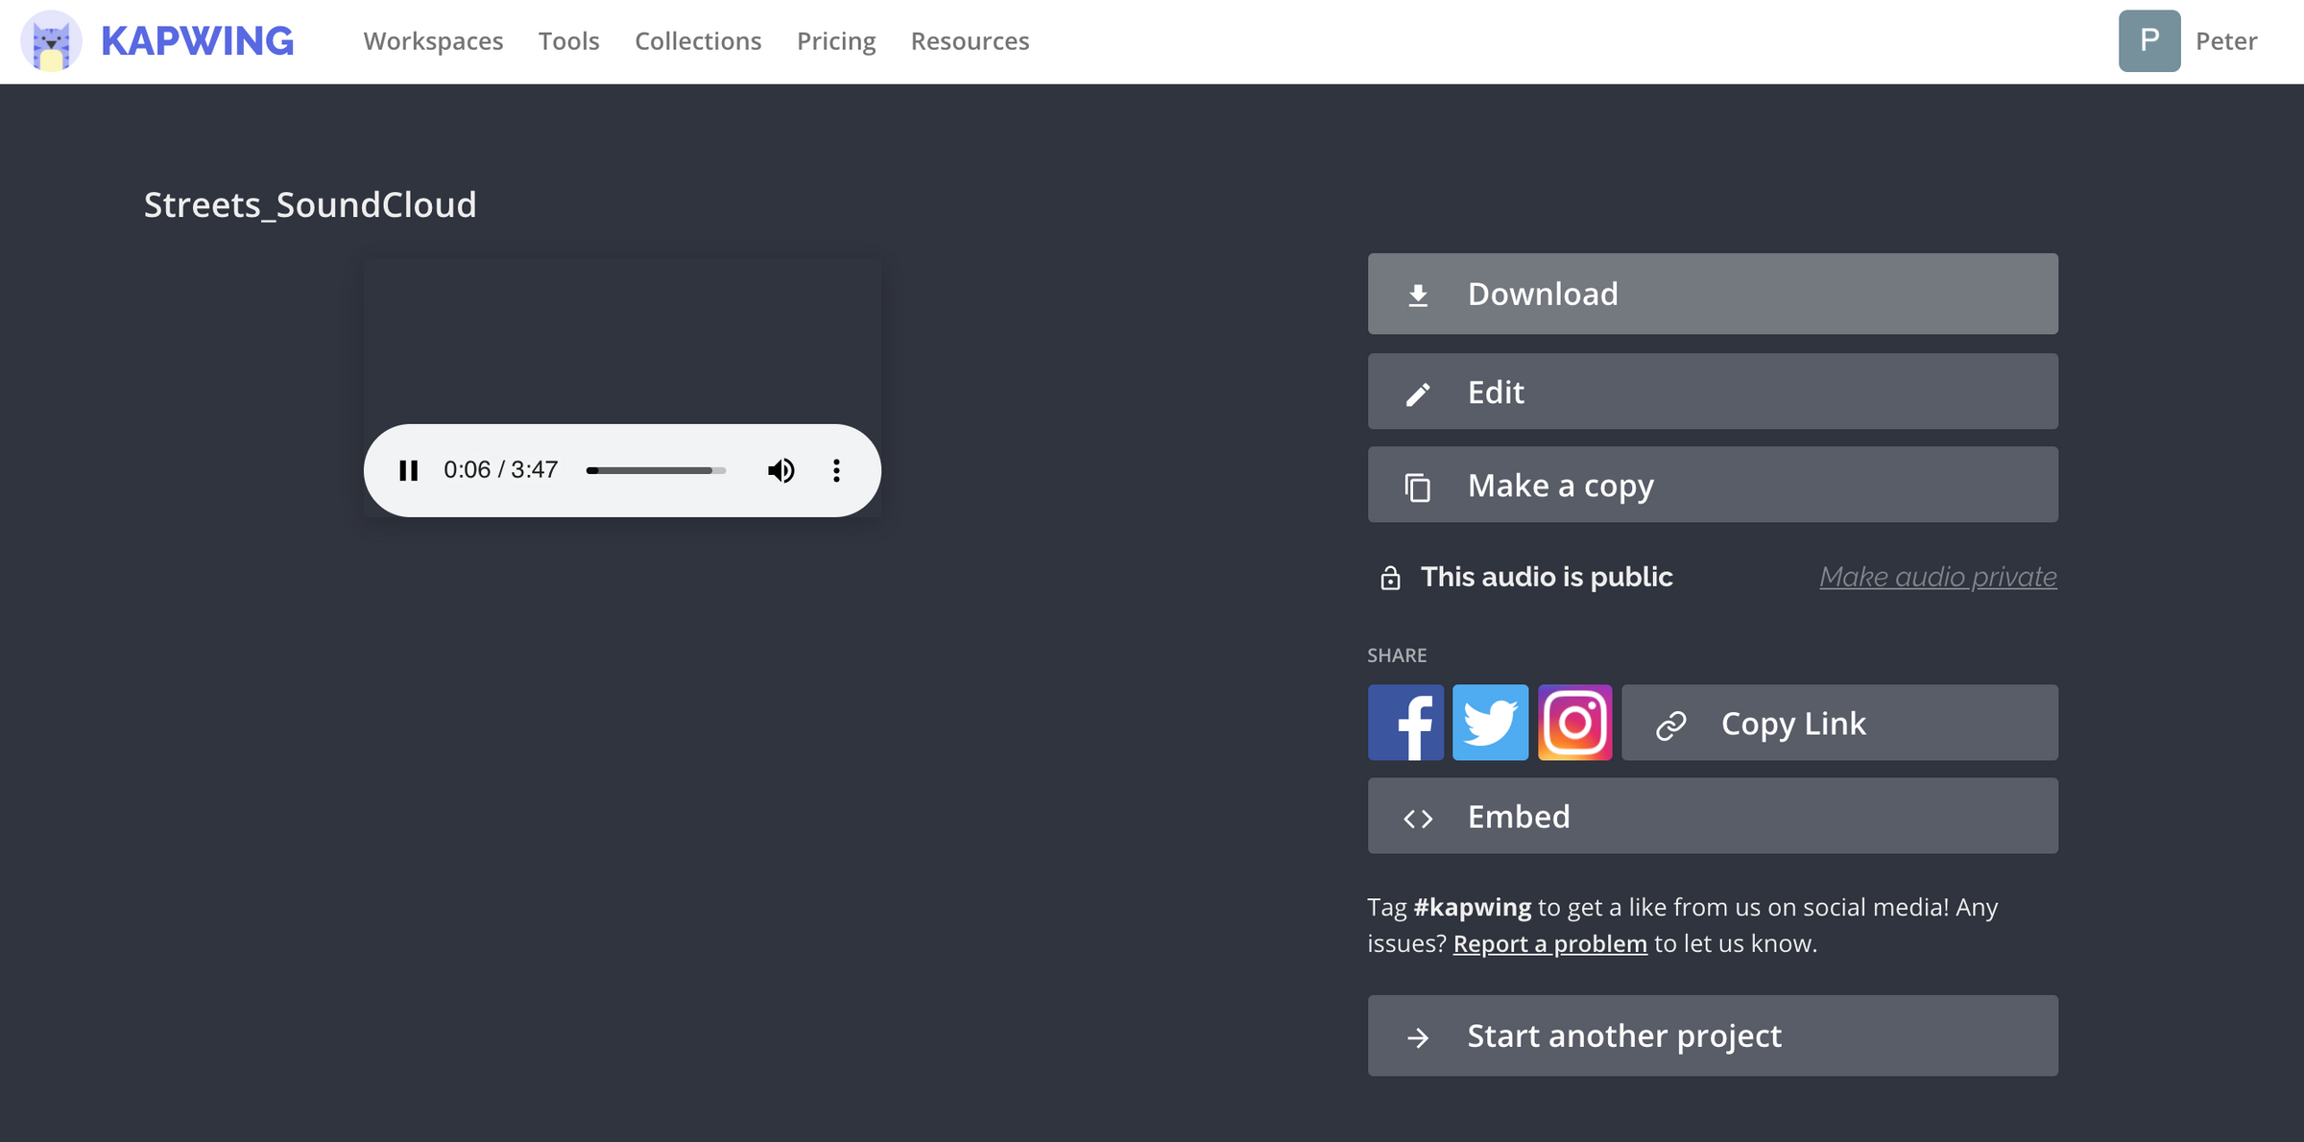
Task: Select the Download icon on the Download button
Action: coord(1419,294)
